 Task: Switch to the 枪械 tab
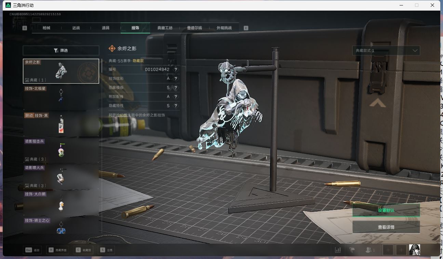click(46, 28)
